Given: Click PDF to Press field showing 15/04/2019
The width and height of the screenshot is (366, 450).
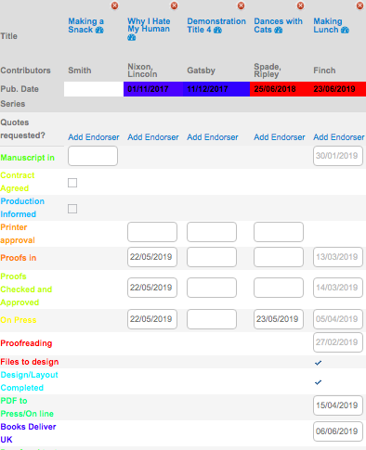Looking at the screenshot, I should tap(338, 405).
